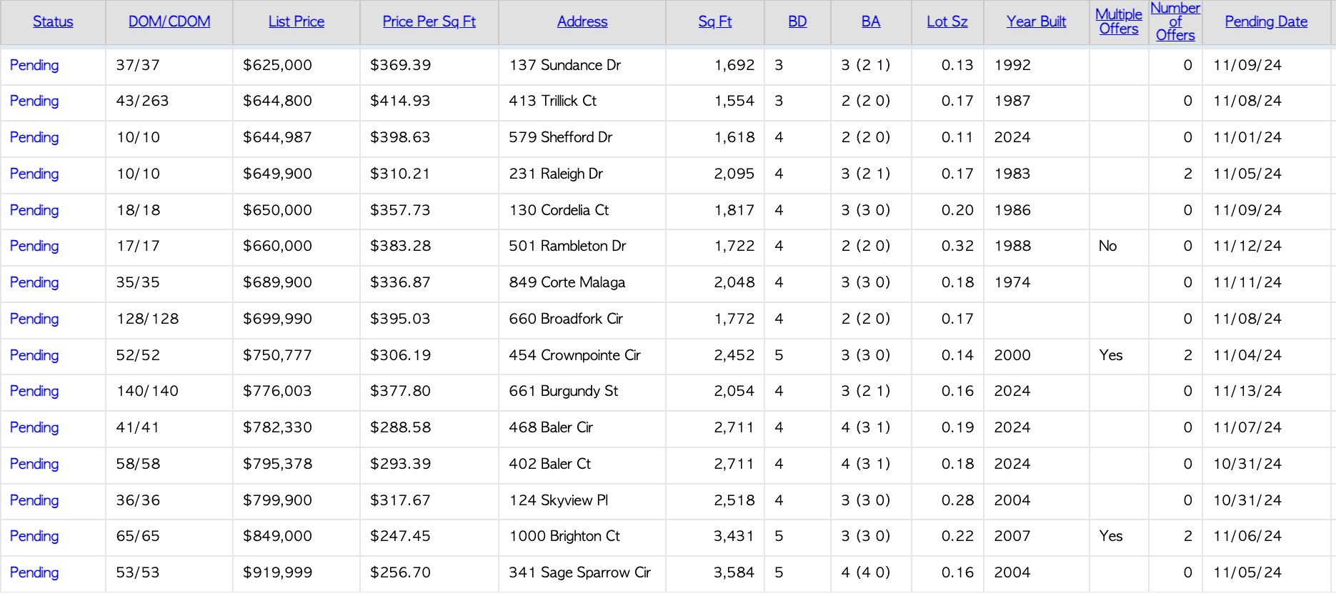The image size is (1336, 596).
Task: Click pending date 11/12/24
Action: 1247,246
